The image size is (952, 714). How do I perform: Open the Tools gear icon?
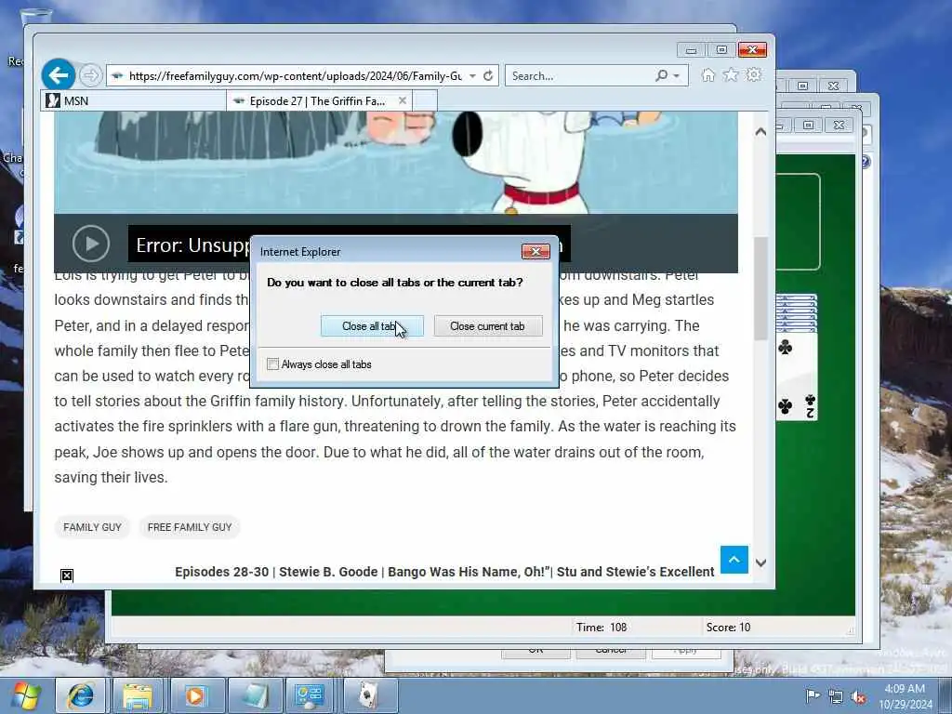point(753,74)
